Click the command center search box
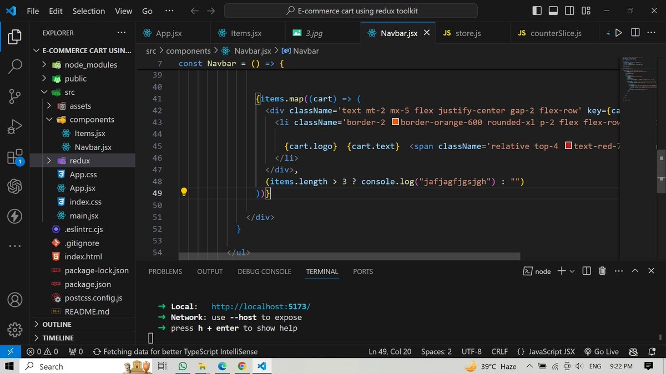Viewport: 666px width, 374px height. tap(351, 11)
